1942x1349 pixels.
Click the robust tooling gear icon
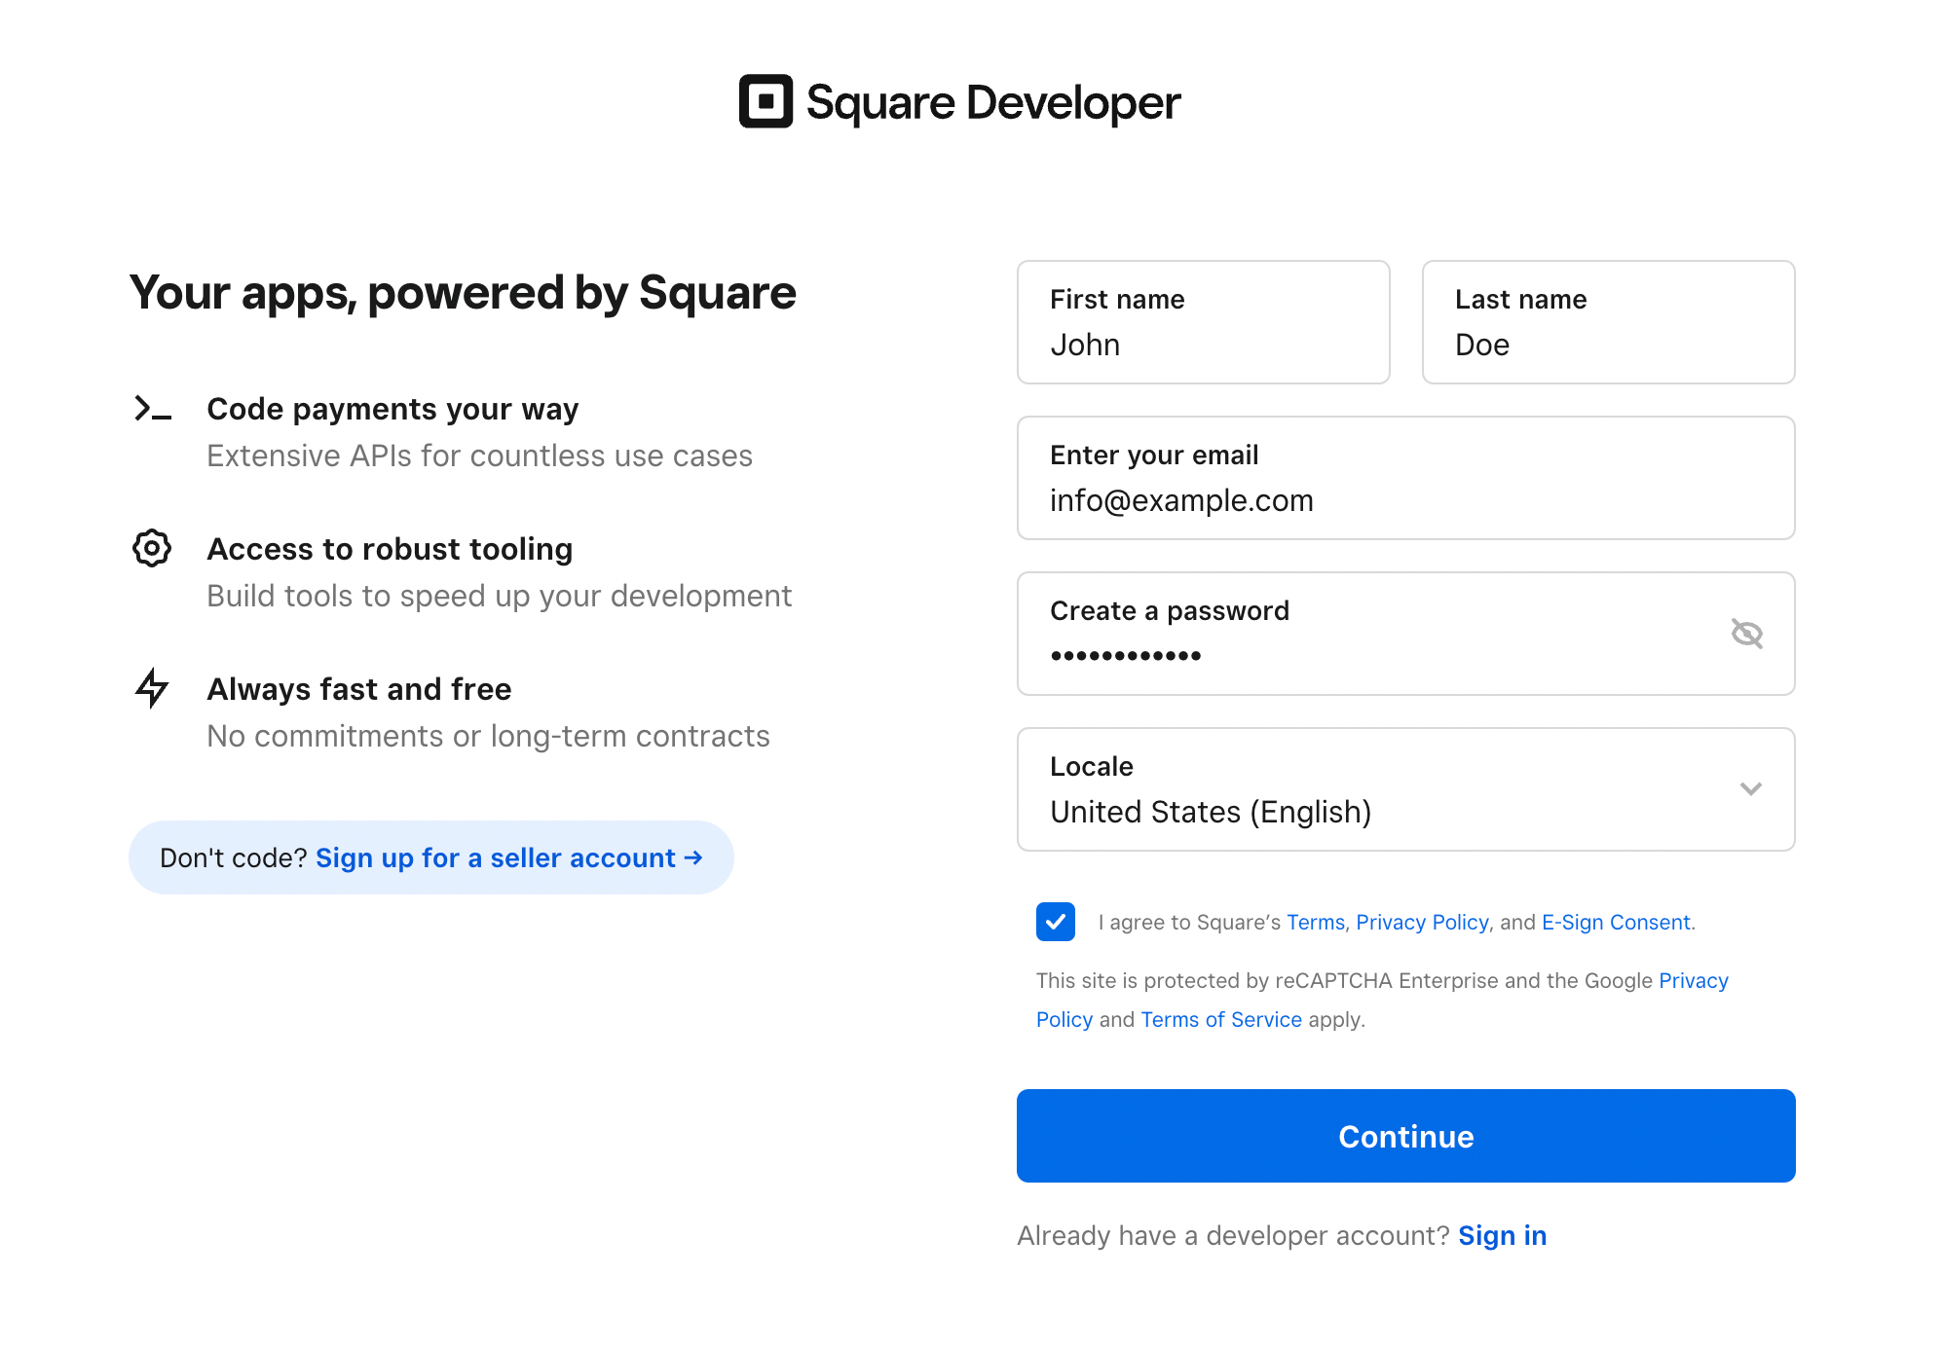(154, 547)
